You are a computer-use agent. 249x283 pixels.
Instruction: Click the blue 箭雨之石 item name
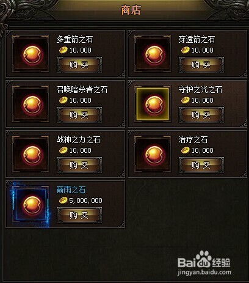click(x=71, y=190)
